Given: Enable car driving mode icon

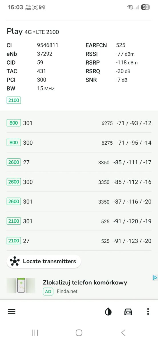Looking at the screenshot, I should (128, 312).
